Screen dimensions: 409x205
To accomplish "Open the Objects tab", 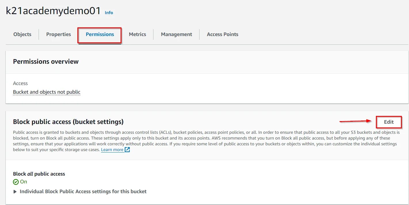I will pos(22,34).
